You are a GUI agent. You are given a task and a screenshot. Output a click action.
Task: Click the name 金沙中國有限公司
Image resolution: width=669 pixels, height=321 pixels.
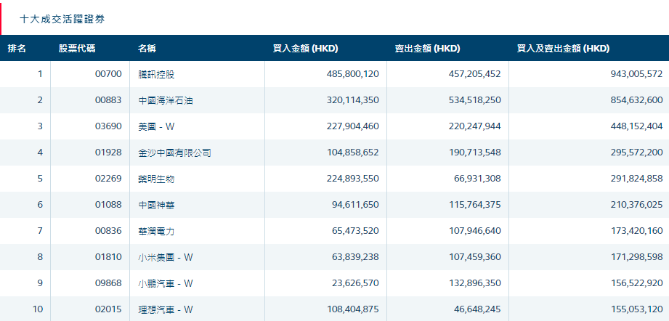[x=174, y=153]
